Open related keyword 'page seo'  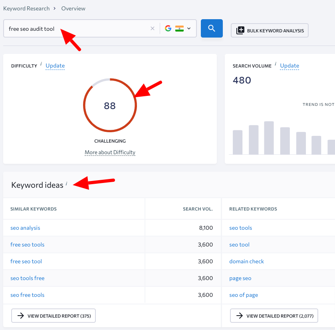click(x=240, y=278)
